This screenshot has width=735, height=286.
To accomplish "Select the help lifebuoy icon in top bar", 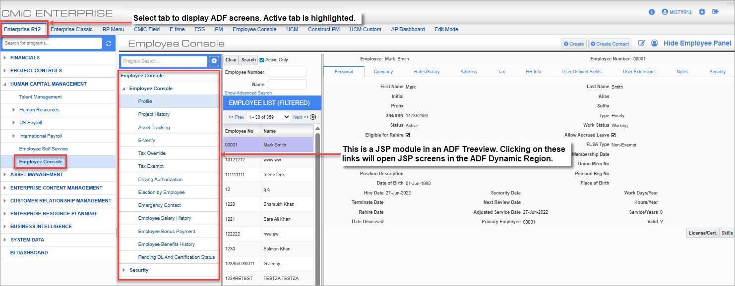I will (702, 11).
